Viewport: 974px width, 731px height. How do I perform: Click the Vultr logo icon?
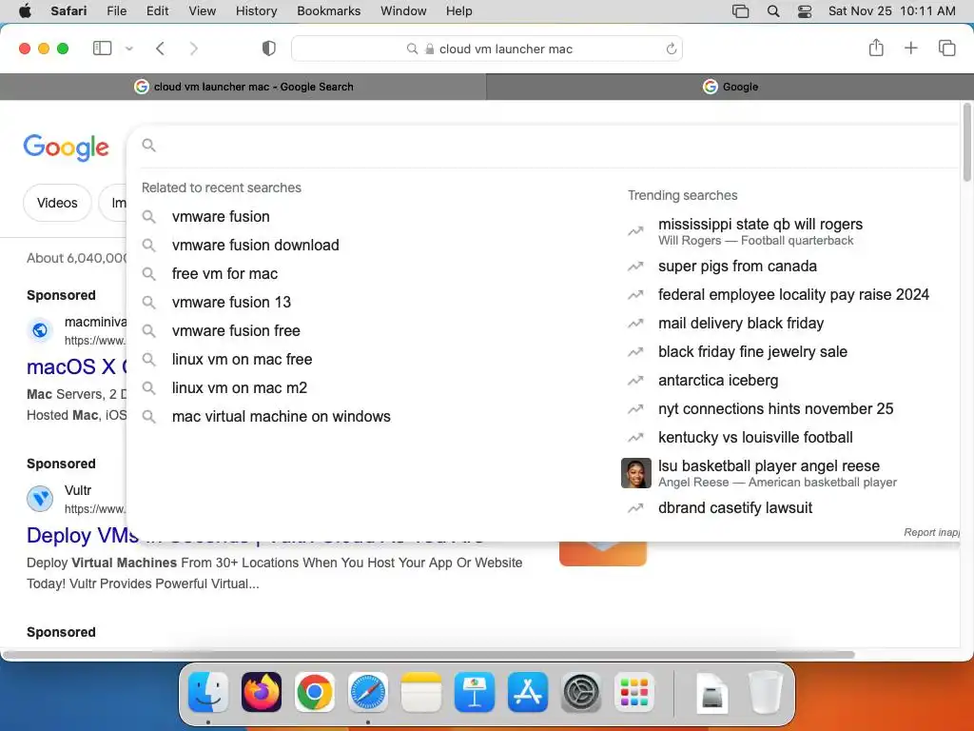coord(40,499)
